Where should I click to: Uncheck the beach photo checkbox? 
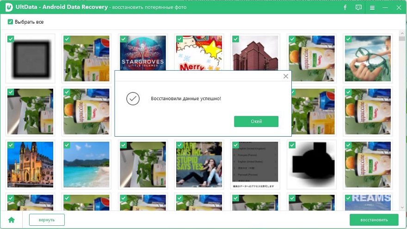point(67,145)
